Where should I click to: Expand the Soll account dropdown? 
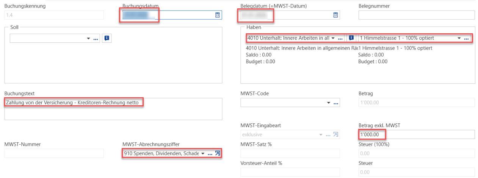[x=89, y=39]
